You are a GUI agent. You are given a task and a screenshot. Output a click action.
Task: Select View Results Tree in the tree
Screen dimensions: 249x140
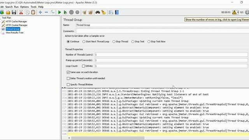coord(14,33)
